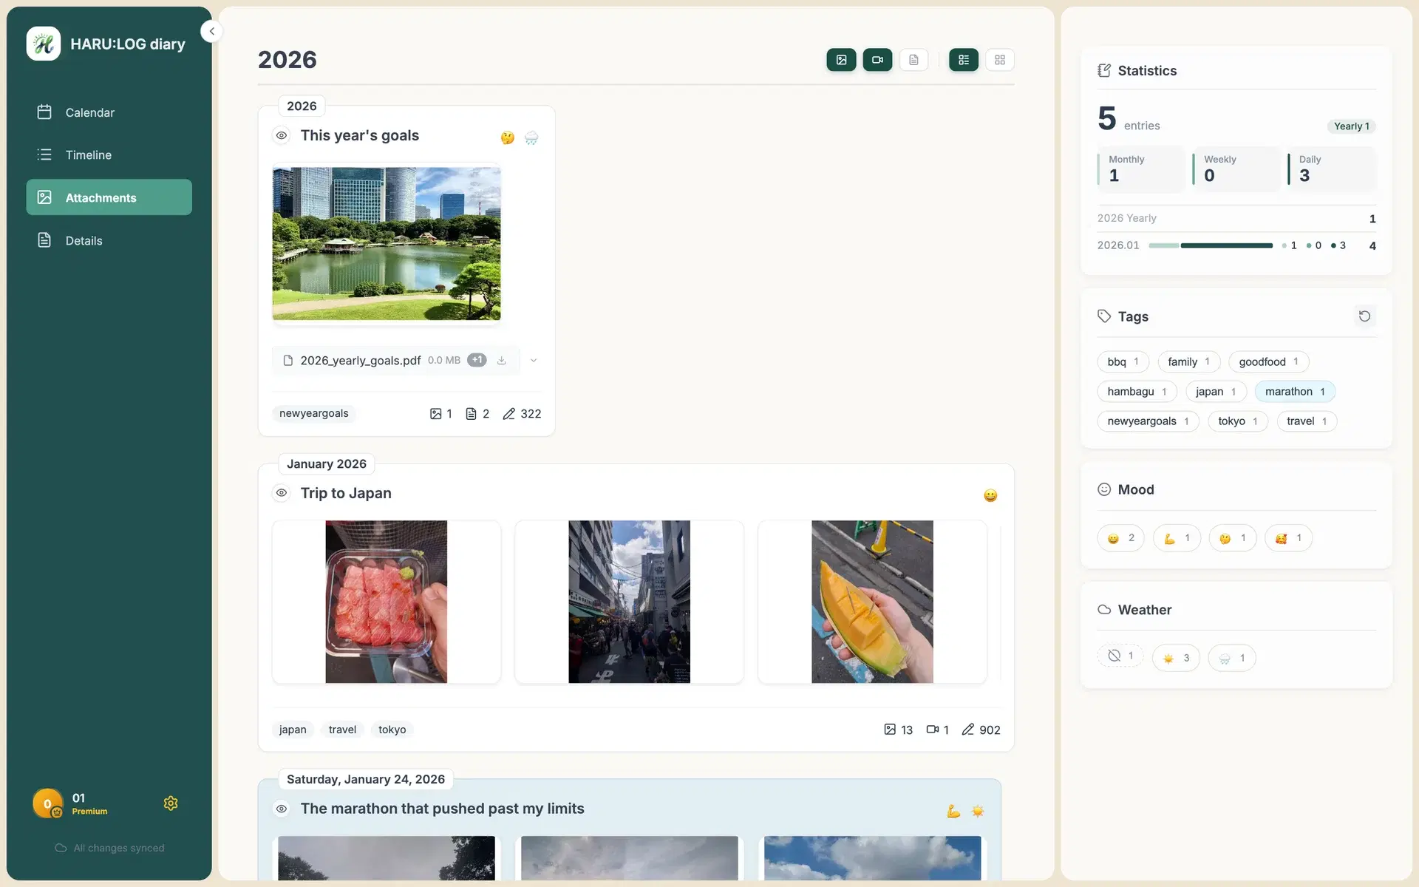Click the HARU:LOG diary logo icon
This screenshot has width=1419, height=887.
pos(44,44)
